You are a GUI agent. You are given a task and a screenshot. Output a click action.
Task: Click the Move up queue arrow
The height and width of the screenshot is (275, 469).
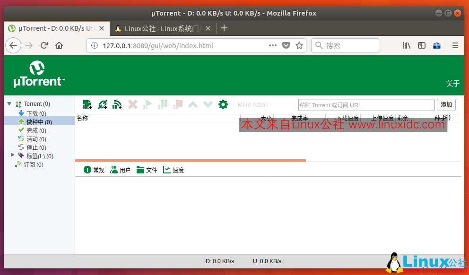click(193, 104)
